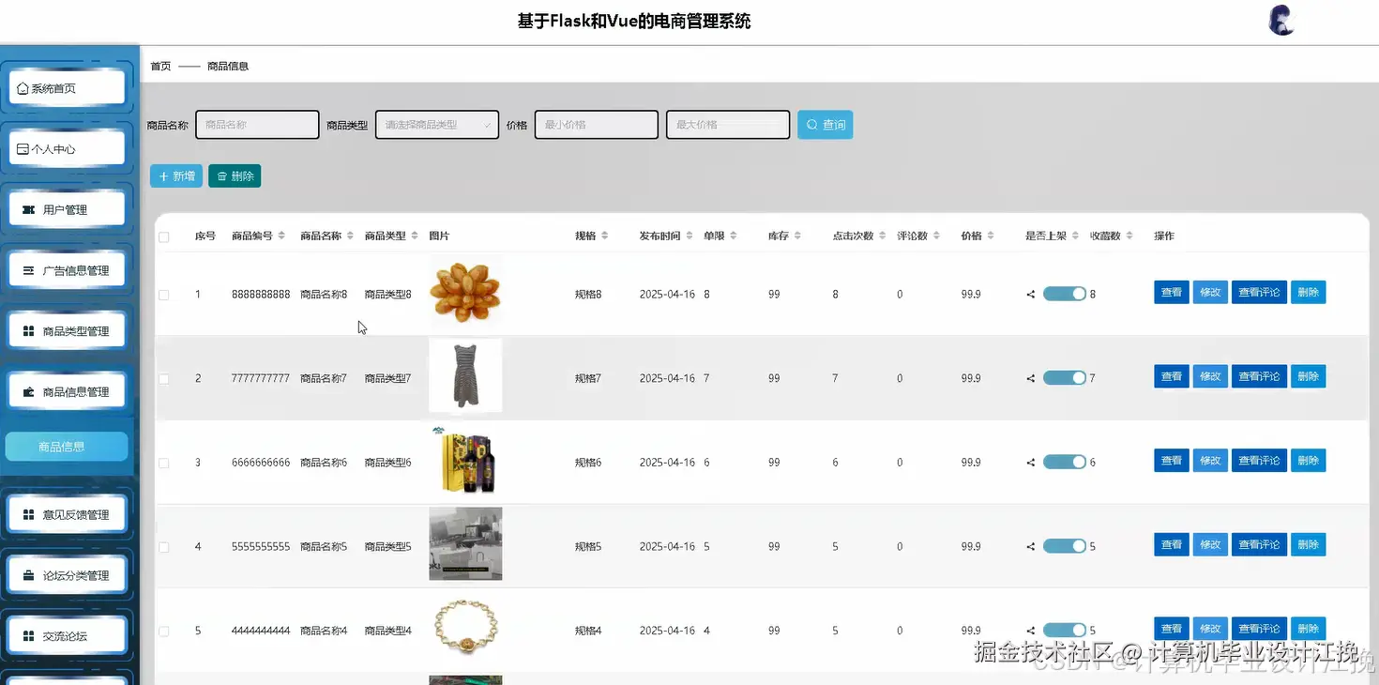Open the pastry product image thumbnail
Viewport: 1379px width, 685px height.
click(x=465, y=292)
